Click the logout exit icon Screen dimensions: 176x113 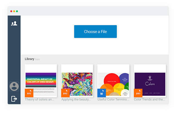[14, 99]
